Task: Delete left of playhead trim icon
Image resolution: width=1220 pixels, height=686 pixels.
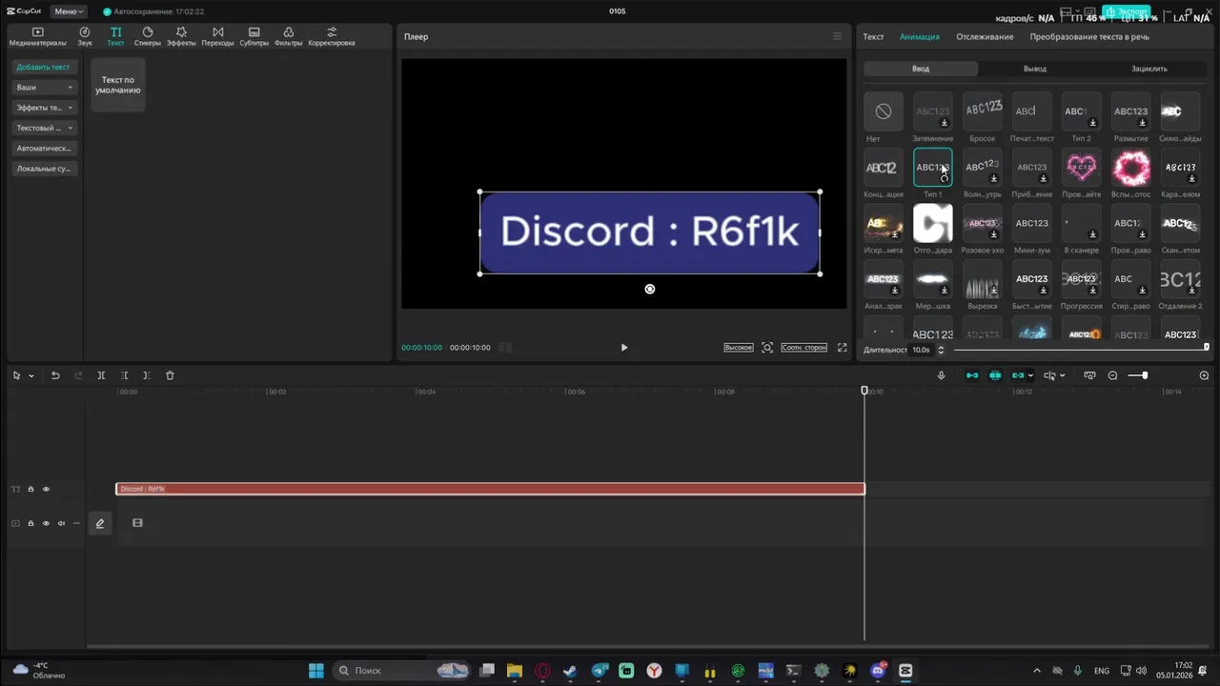Action: pos(124,375)
